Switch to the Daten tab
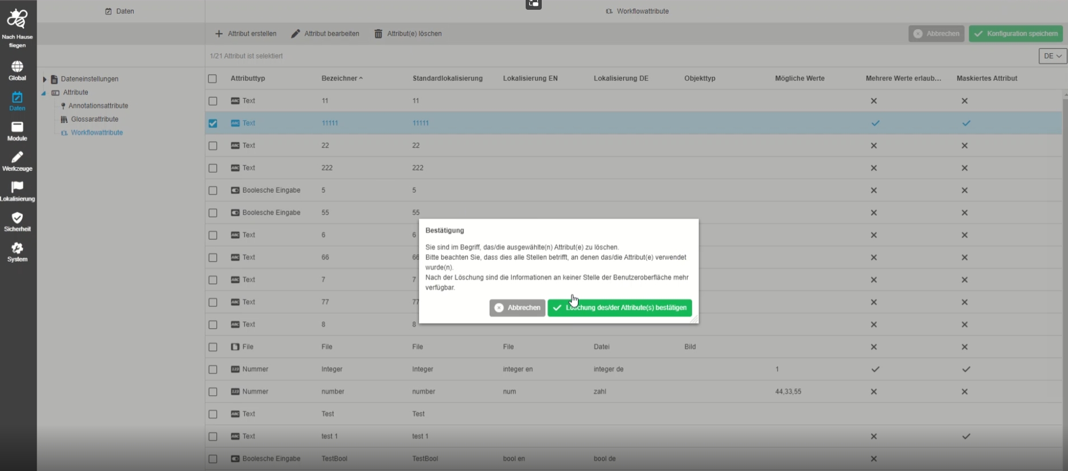This screenshot has height=471, width=1068. pos(120,11)
